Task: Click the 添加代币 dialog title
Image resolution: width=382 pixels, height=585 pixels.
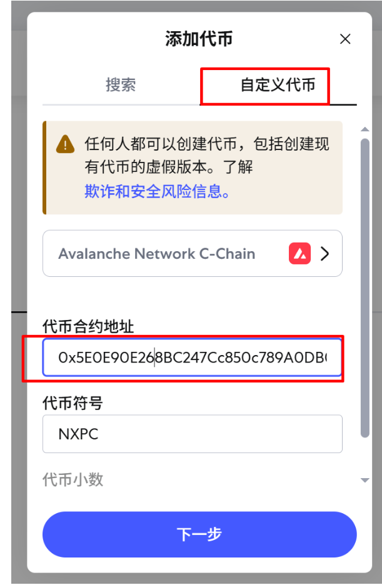Action: click(199, 39)
